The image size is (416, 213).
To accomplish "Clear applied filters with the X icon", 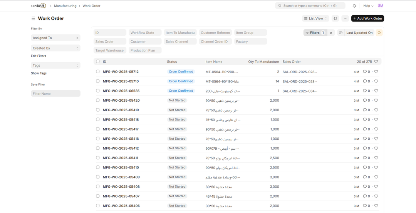I will 331,33.
